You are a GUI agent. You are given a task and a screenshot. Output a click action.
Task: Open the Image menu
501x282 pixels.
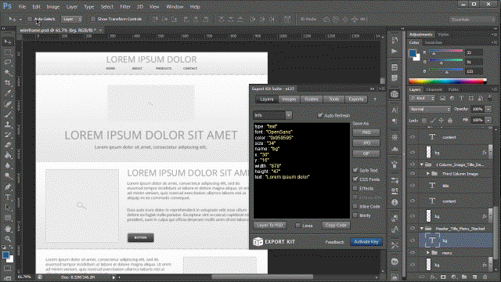click(53, 6)
